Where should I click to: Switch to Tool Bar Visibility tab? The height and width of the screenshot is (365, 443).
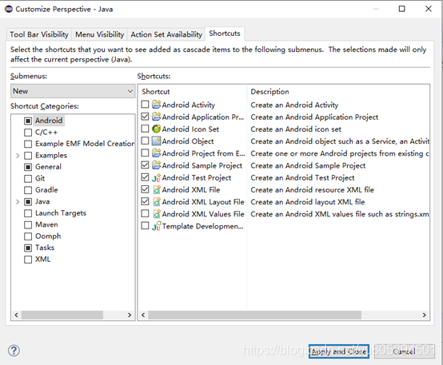[39, 34]
